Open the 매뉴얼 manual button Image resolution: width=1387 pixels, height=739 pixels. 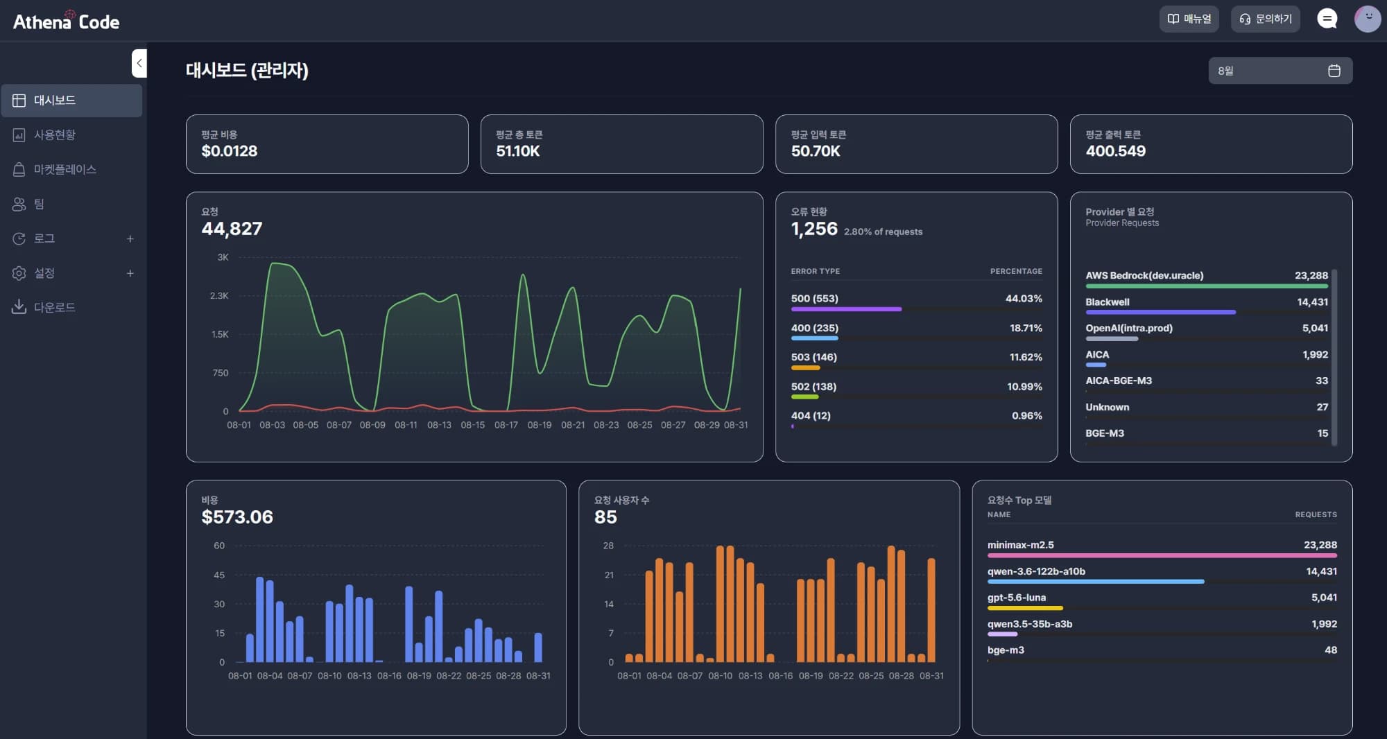click(1189, 19)
